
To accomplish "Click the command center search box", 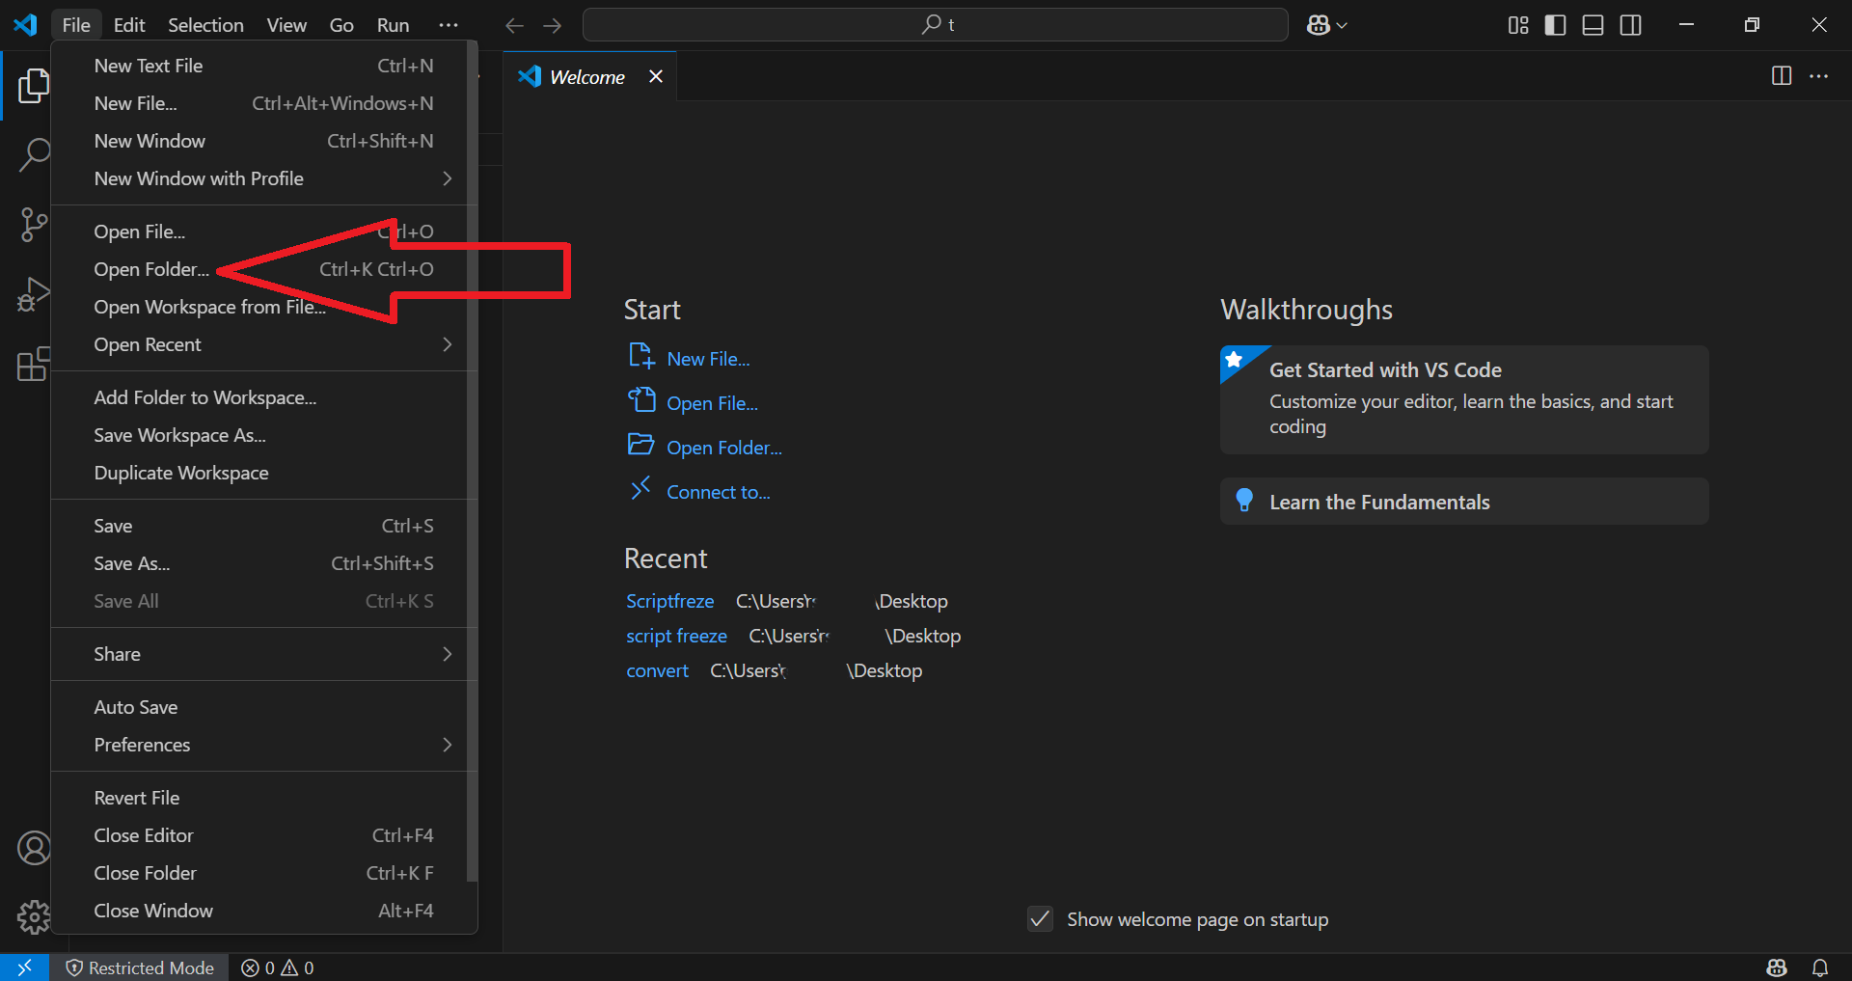I will coord(935,25).
